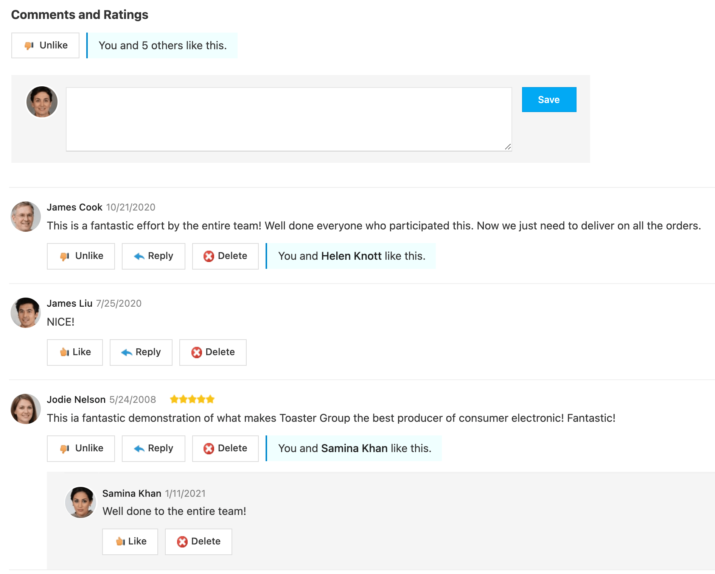Click the 'NICE!' comment text

(x=61, y=322)
